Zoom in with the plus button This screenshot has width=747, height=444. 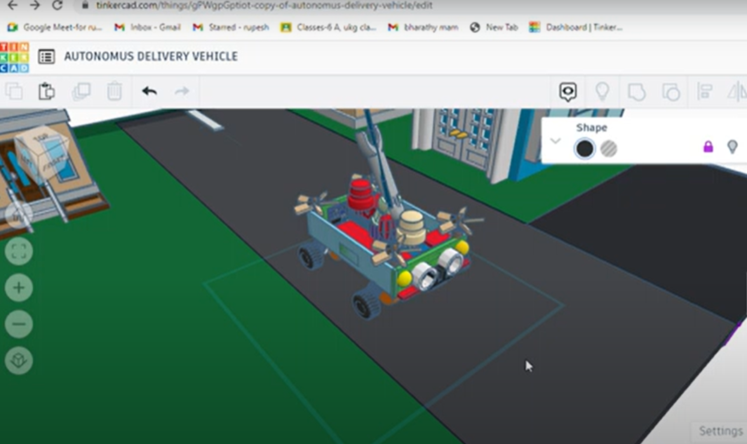pyautogui.click(x=19, y=288)
